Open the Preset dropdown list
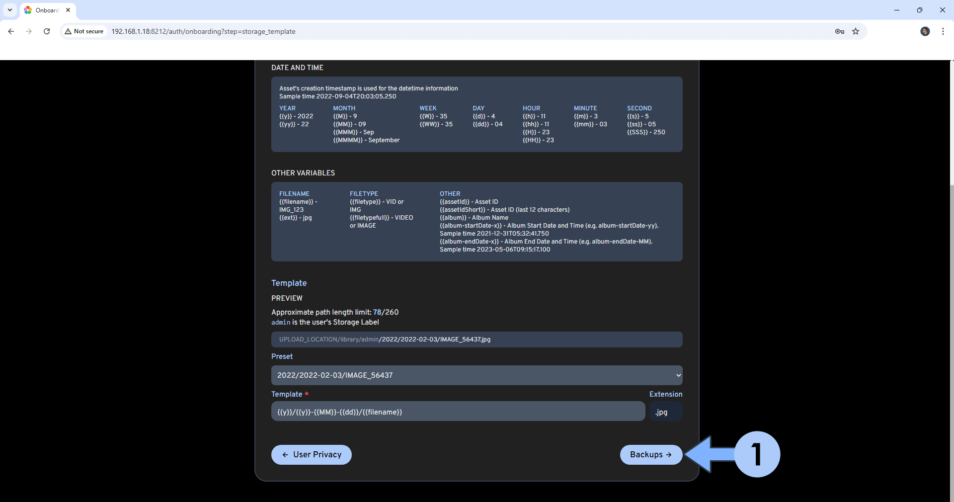The height and width of the screenshot is (502, 954). (477, 375)
